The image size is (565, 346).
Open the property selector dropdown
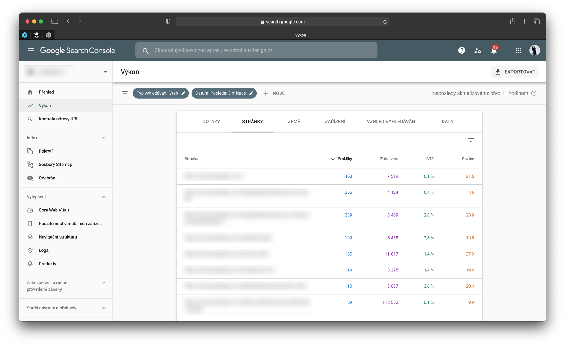pos(105,72)
